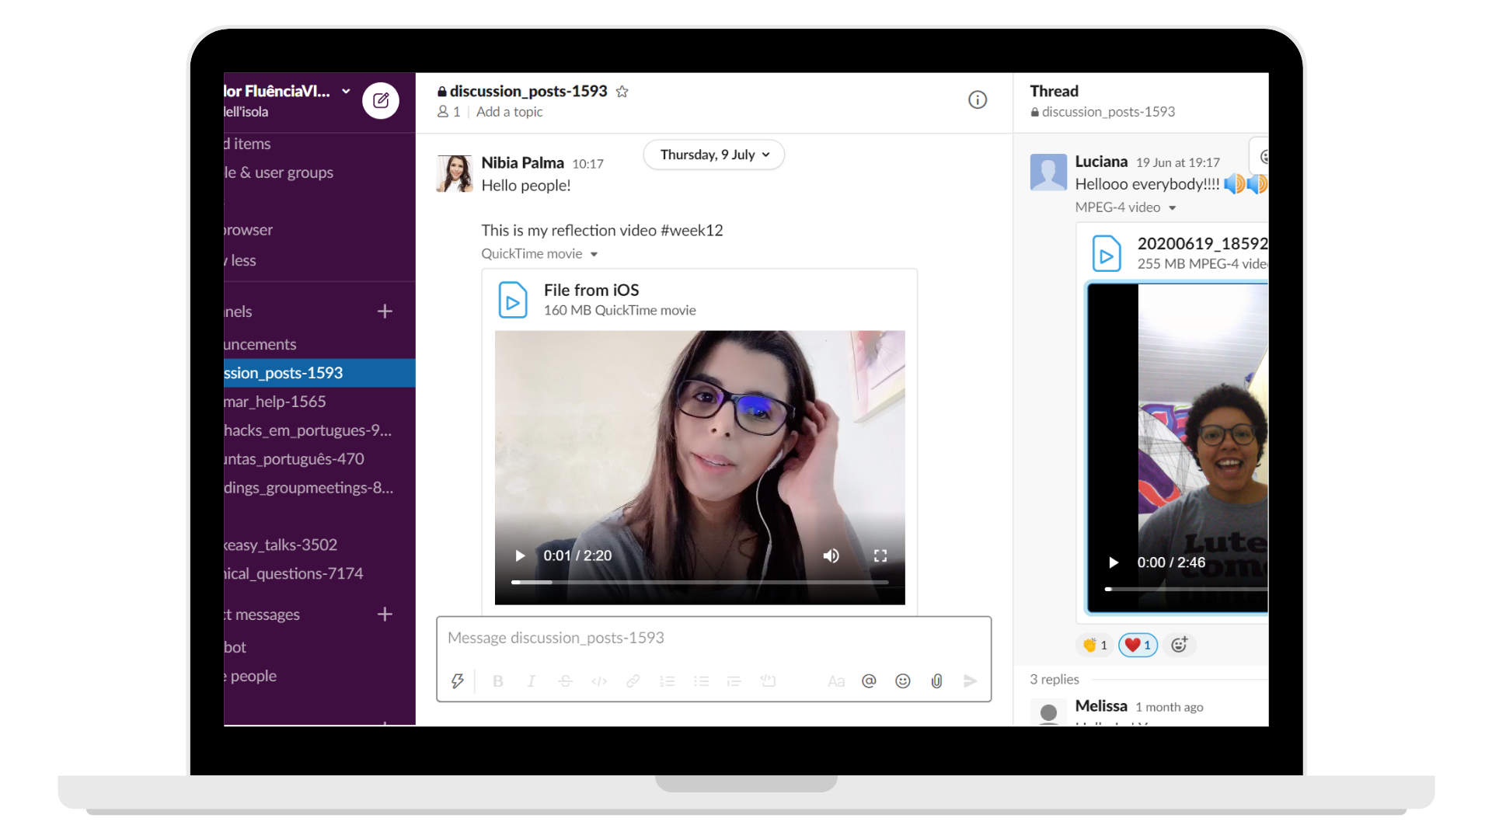Select the easy_talks-3502 channel
The image size is (1492, 839).
click(281, 545)
